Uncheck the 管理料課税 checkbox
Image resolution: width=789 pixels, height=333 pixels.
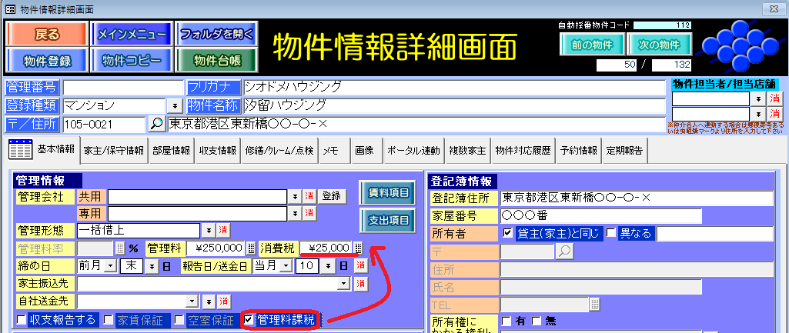coord(249,319)
